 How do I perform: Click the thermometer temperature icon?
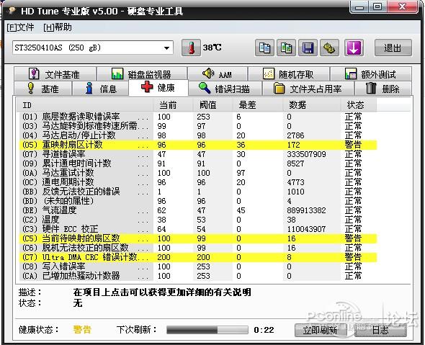tap(191, 48)
